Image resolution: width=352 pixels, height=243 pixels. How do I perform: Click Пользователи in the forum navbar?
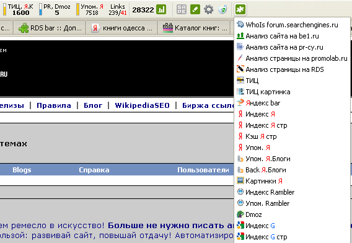tap(203, 170)
